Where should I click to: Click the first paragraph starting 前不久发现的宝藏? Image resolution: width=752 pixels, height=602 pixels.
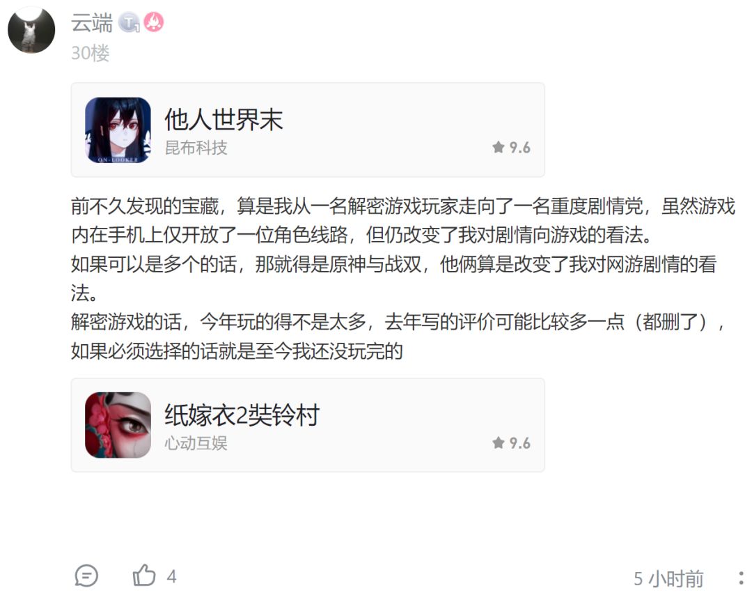pos(403,220)
